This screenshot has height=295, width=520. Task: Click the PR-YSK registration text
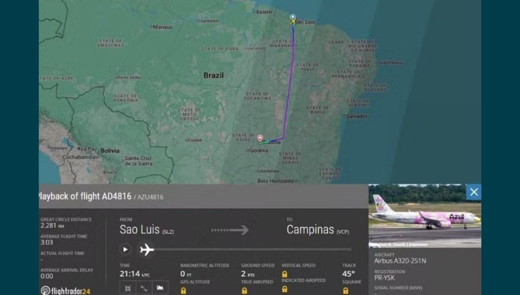pos(384,278)
